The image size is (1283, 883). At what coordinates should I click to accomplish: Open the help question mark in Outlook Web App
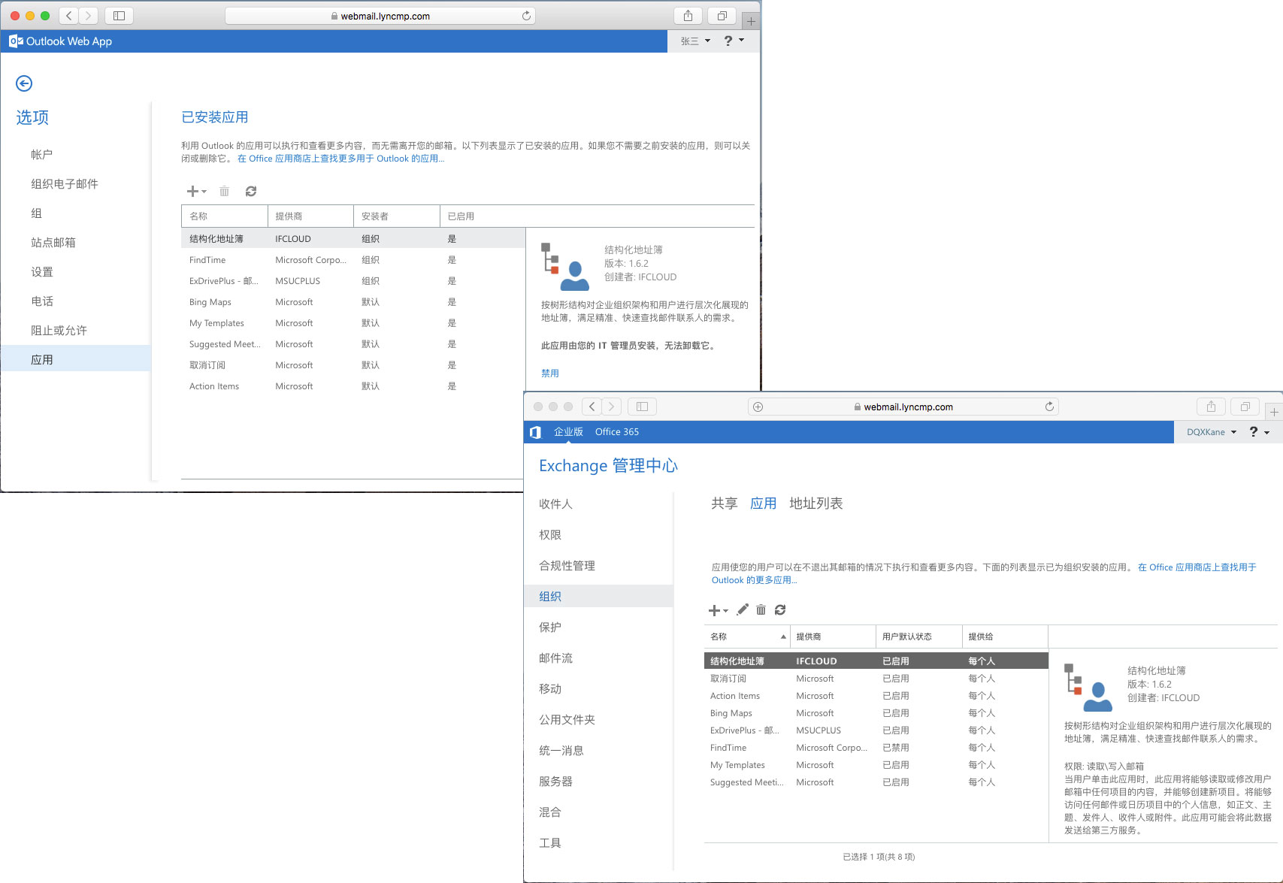[x=728, y=41]
